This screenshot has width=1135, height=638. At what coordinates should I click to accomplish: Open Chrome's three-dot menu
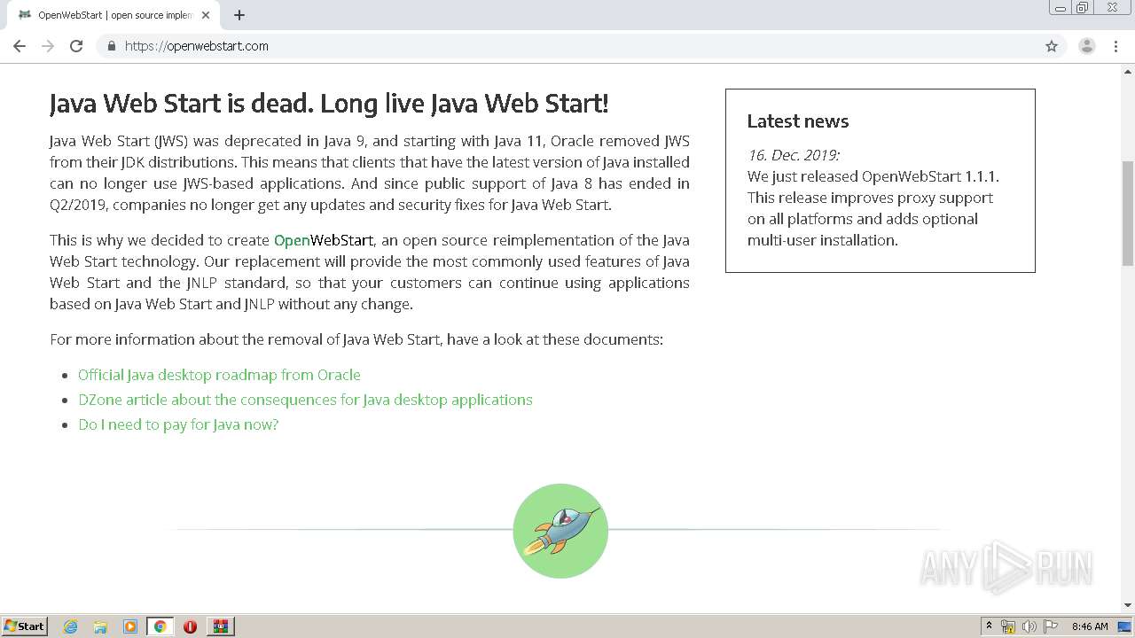pyautogui.click(x=1116, y=46)
